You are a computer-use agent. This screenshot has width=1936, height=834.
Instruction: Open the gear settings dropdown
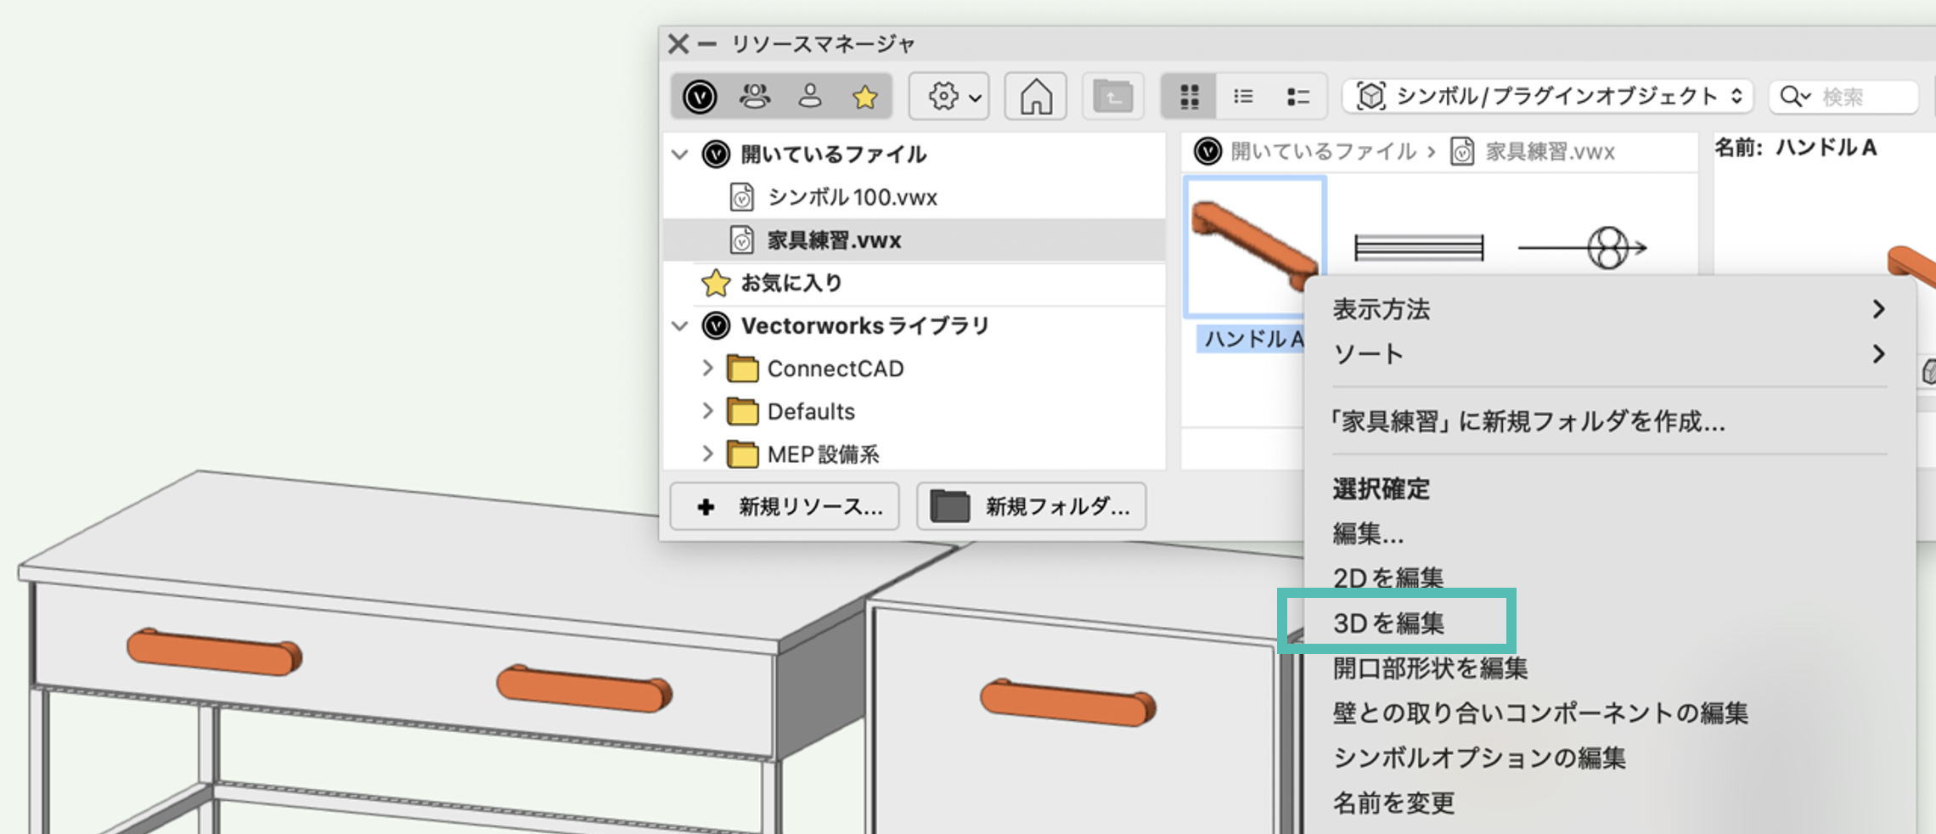949,97
